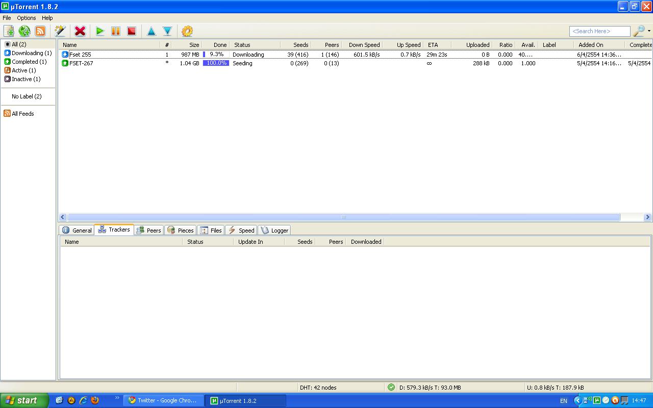Switch to the Pieces tab
This screenshot has height=408, width=653.
click(x=181, y=231)
